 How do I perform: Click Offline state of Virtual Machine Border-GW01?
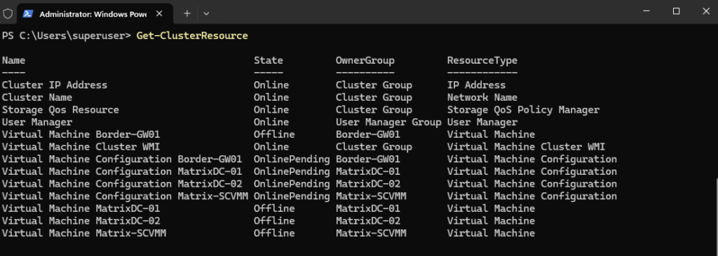coord(274,134)
